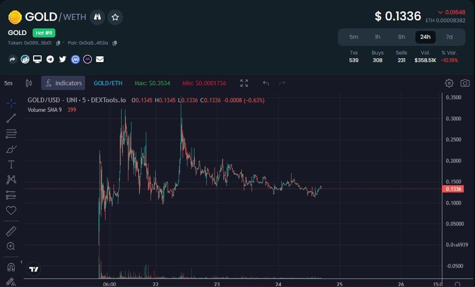Select the trend line drawing tool
The width and height of the screenshot is (475, 287).
coord(11,118)
